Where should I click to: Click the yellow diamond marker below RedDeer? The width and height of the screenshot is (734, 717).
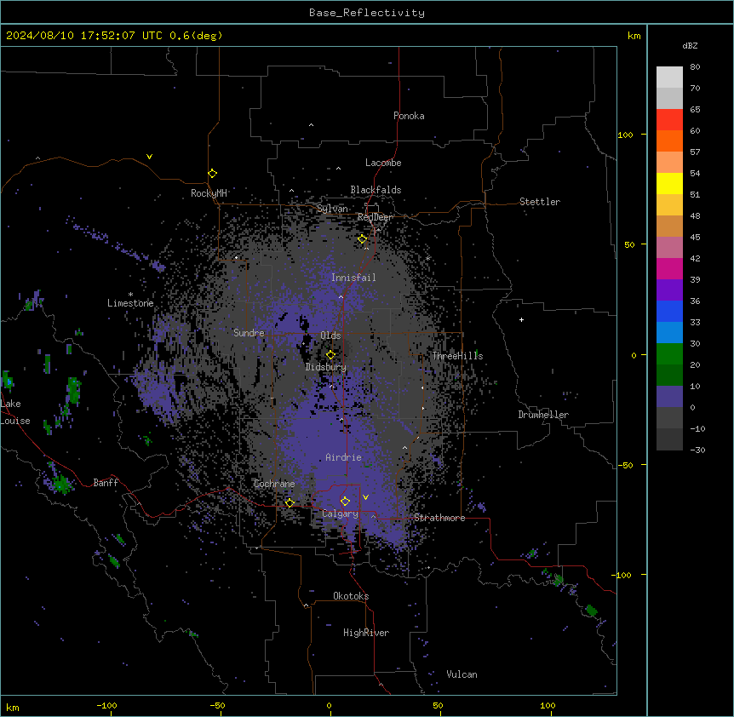[x=363, y=239]
